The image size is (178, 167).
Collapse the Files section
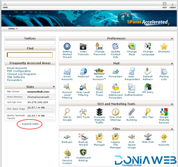click(x=172, y=129)
